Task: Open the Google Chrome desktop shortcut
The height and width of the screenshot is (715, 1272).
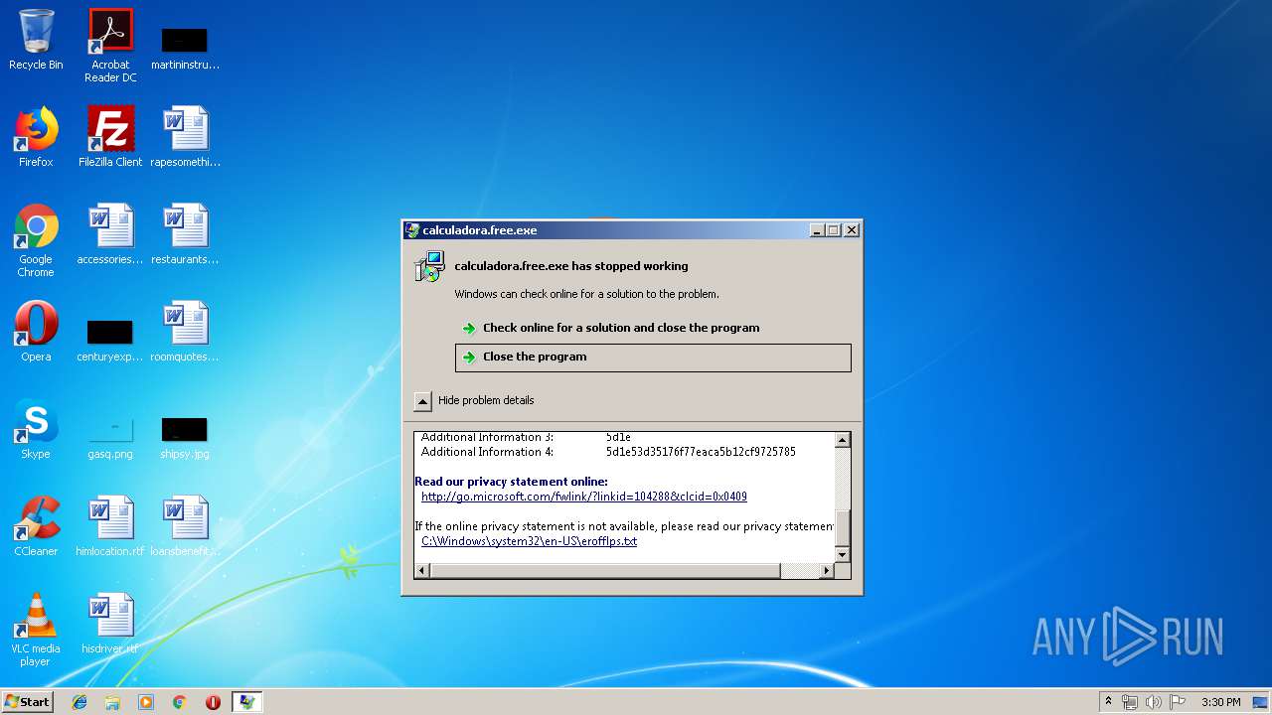Action: (x=36, y=240)
